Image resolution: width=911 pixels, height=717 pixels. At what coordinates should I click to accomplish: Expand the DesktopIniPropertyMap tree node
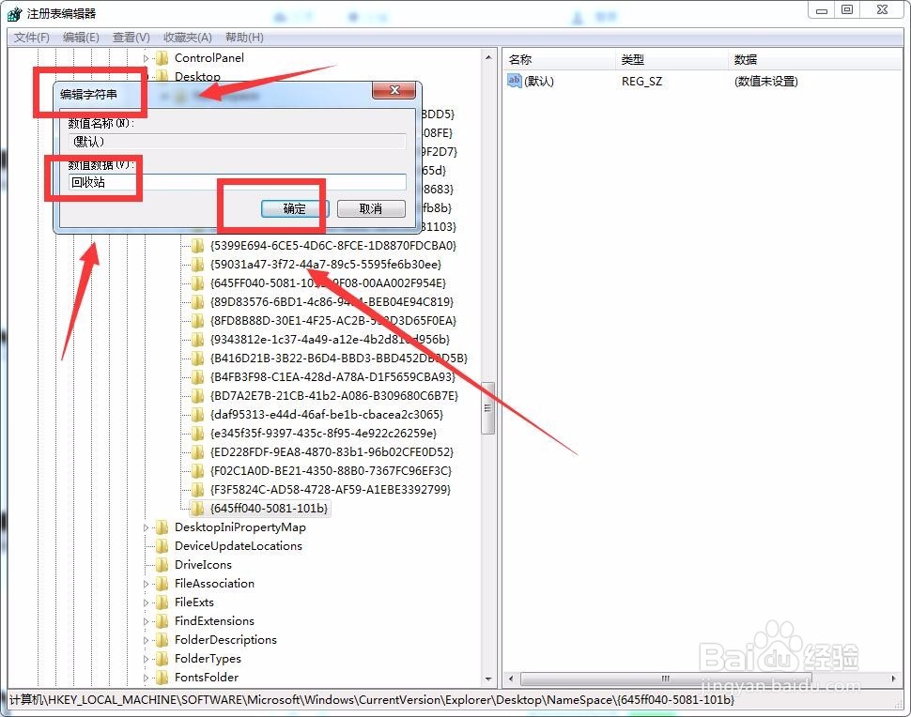tap(147, 527)
